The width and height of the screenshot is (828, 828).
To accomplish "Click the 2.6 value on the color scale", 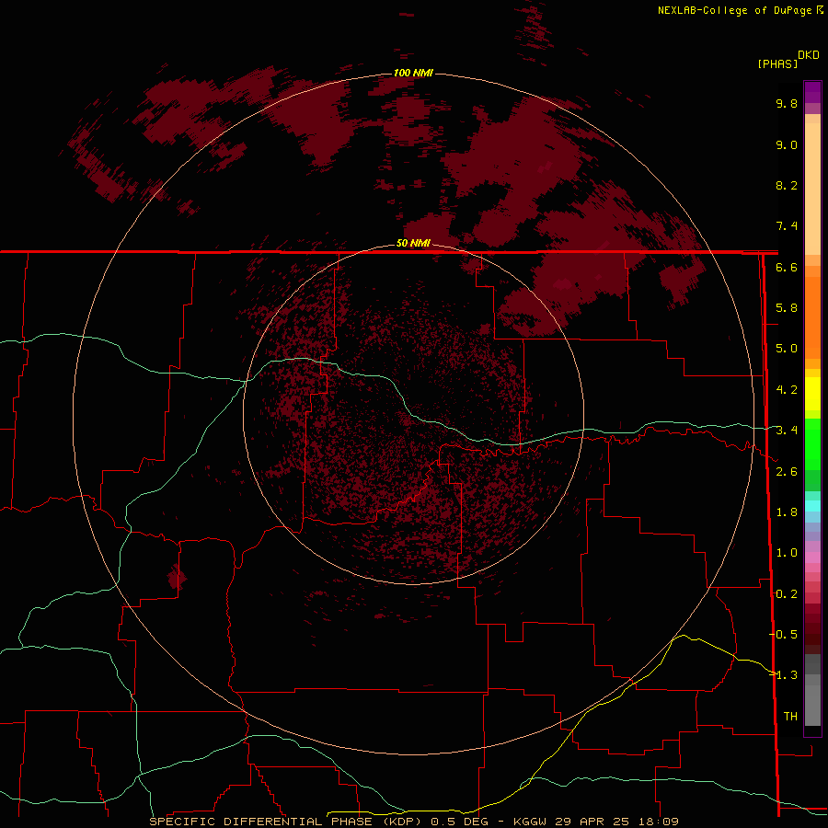I will point(787,472).
